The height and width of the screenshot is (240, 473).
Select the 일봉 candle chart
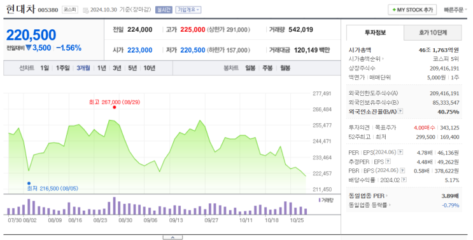tap(250, 69)
